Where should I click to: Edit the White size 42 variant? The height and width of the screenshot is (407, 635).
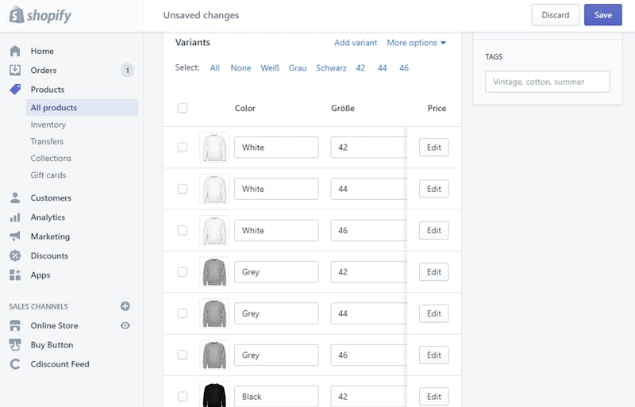[x=433, y=148]
